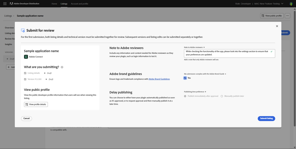Screen dimensions: 296x149
Task: Click the Submit for review header icon
Action: tap(23, 30)
